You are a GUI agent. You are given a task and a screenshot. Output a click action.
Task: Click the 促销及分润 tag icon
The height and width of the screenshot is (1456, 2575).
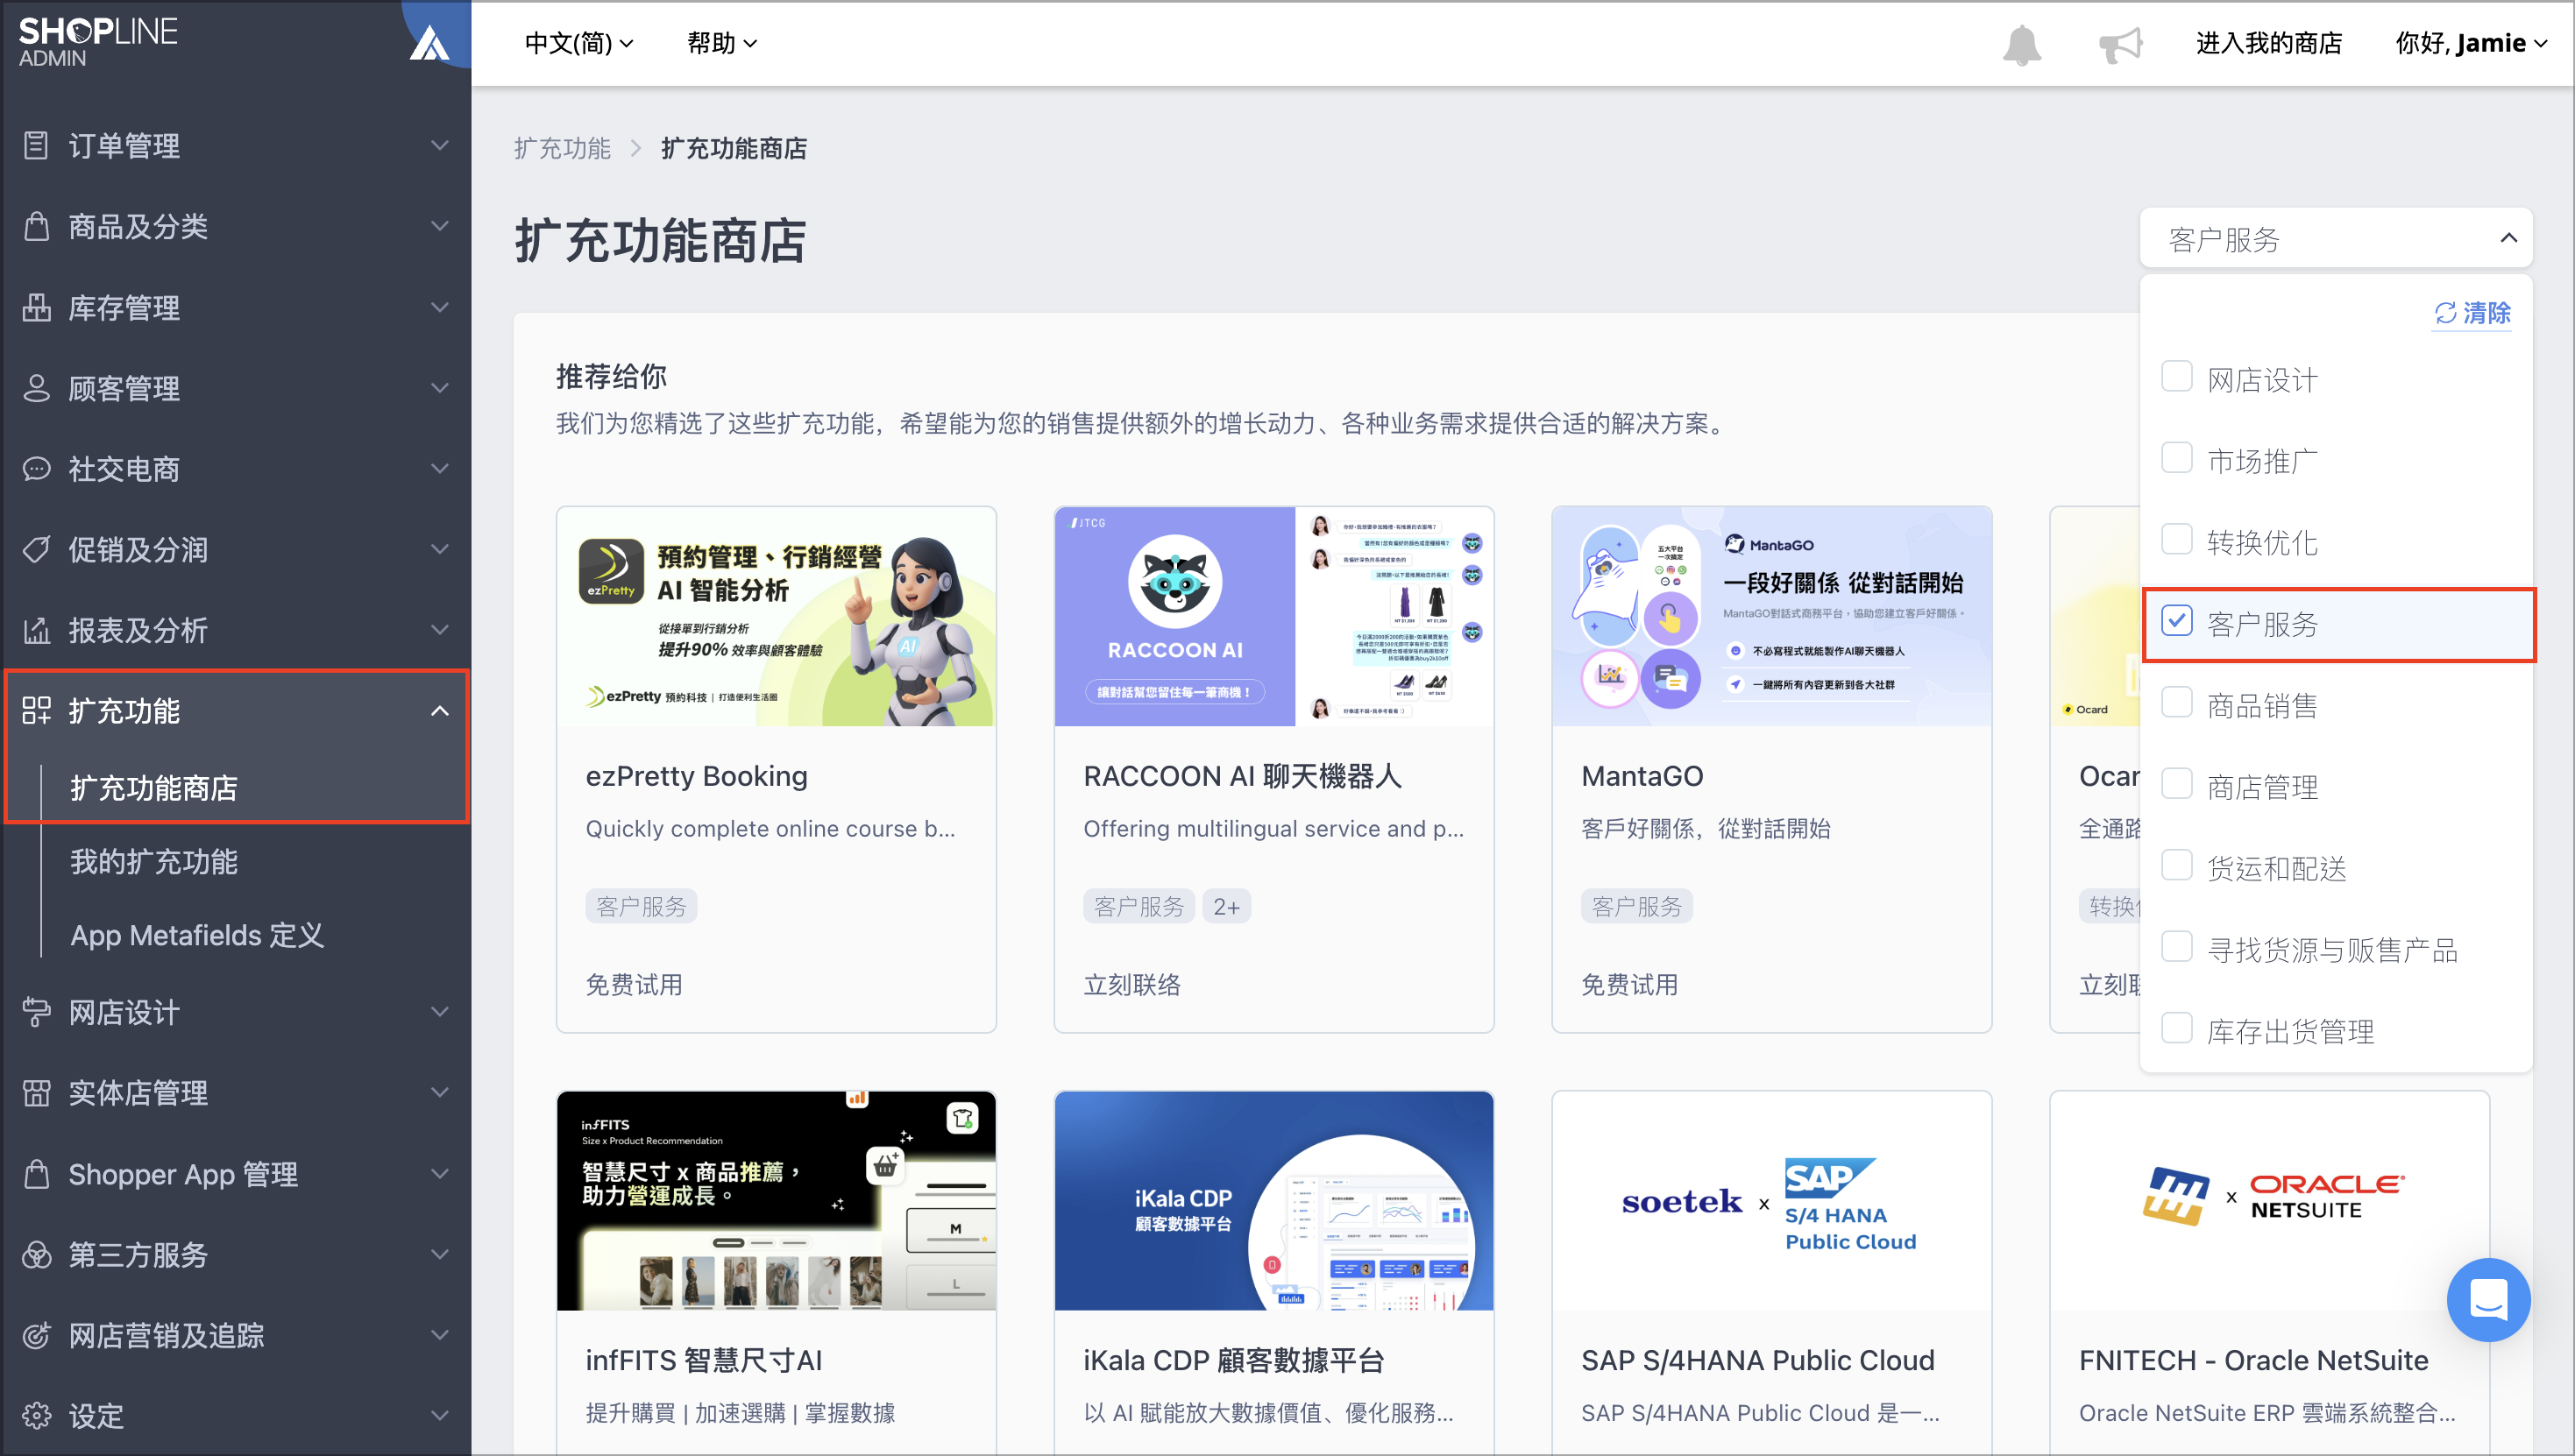coord(36,549)
